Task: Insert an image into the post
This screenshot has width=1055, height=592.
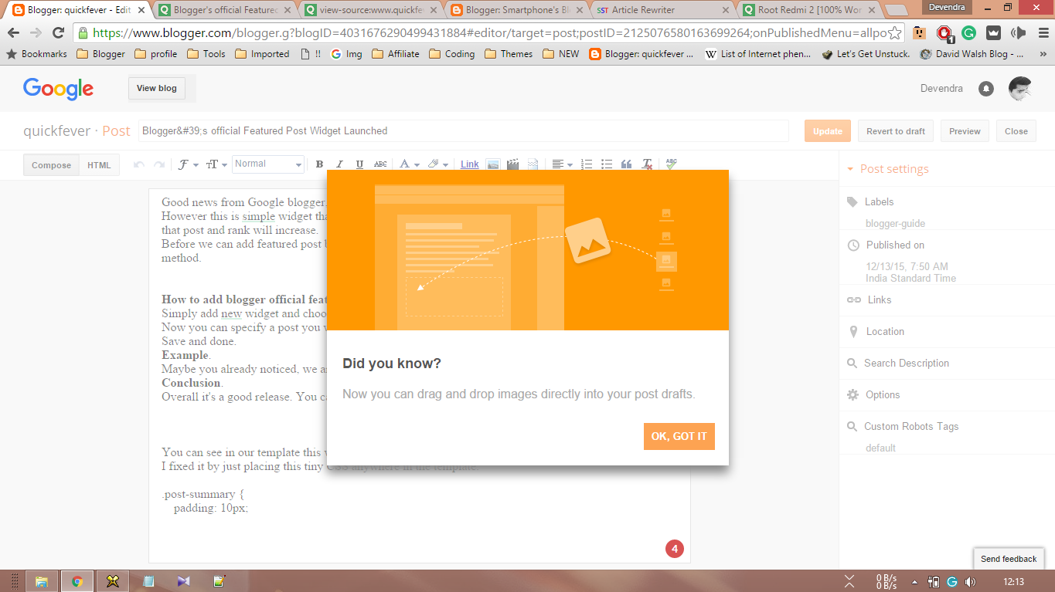Action: tap(493, 164)
